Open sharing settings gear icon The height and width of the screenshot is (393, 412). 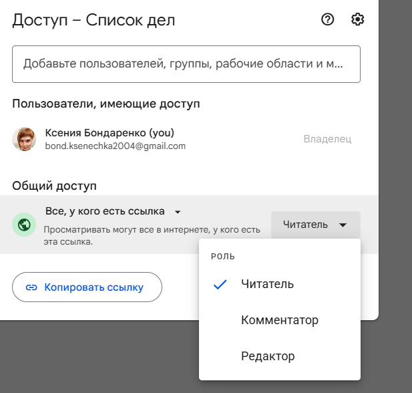[358, 19]
